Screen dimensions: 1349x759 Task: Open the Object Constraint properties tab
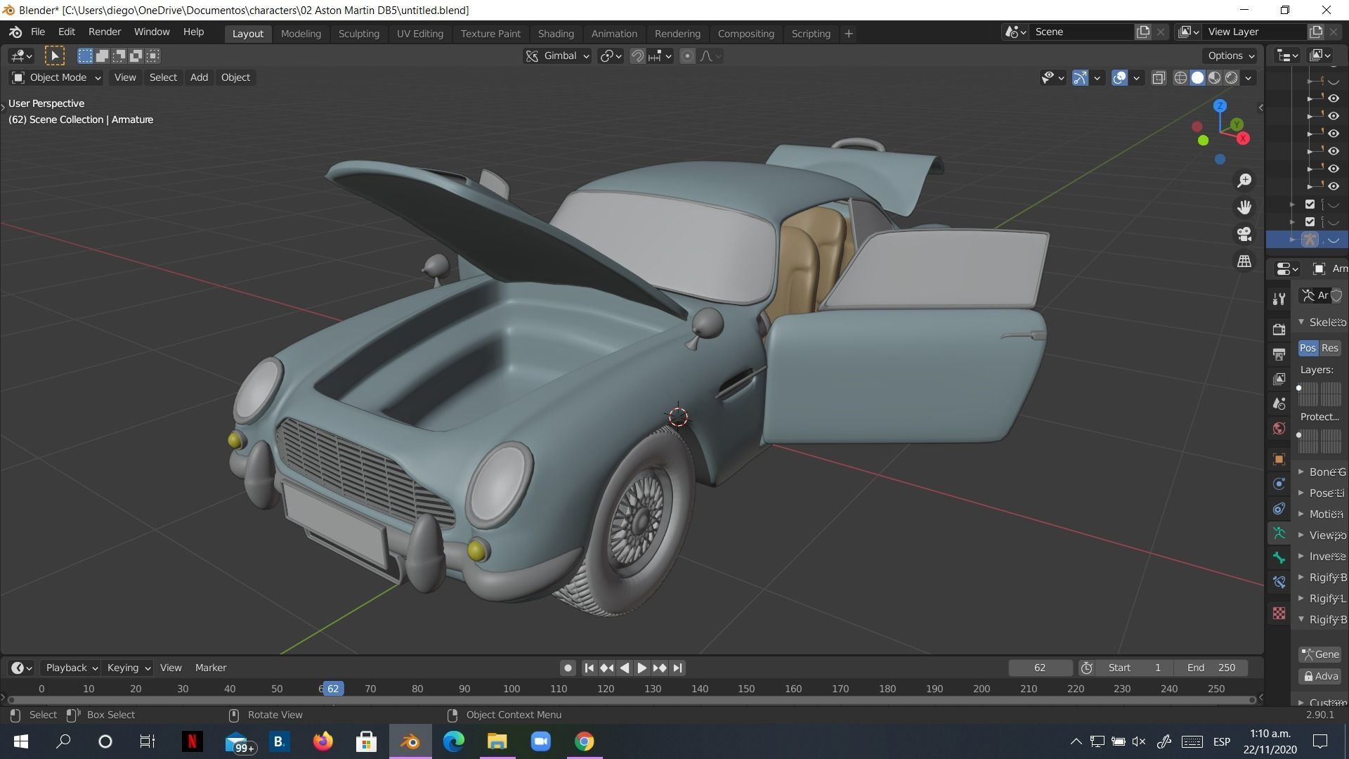tap(1279, 508)
